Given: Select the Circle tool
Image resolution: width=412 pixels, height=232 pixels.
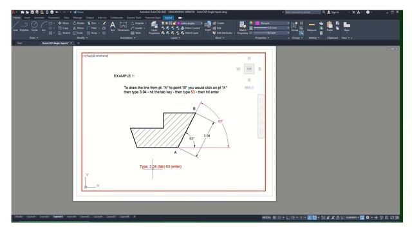Looking at the screenshot, I should click(34, 27).
